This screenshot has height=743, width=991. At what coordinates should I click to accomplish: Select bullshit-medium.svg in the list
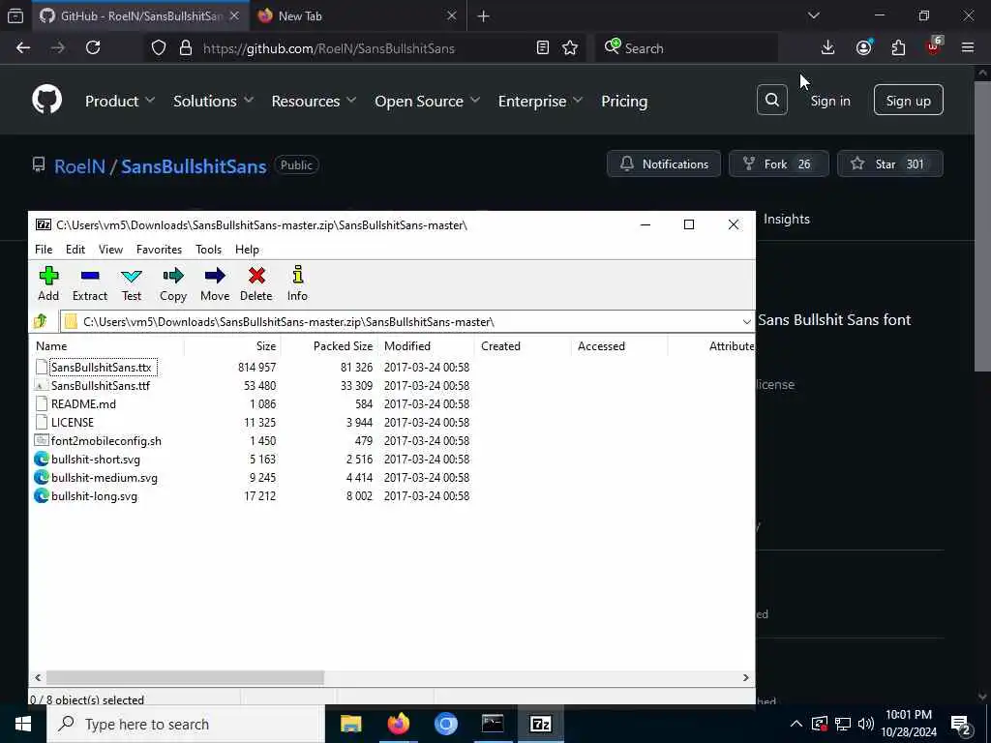pos(105,478)
